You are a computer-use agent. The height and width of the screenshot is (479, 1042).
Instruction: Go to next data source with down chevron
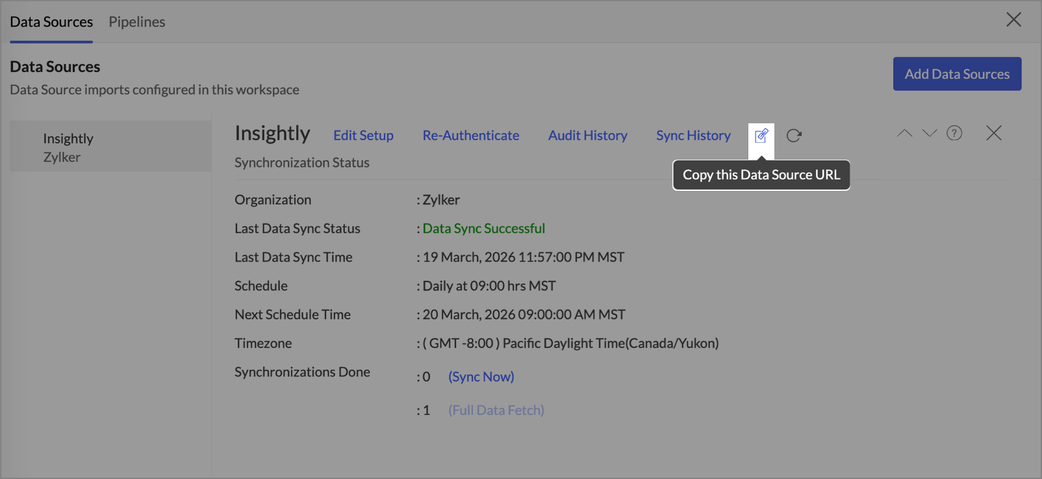tap(930, 133)
